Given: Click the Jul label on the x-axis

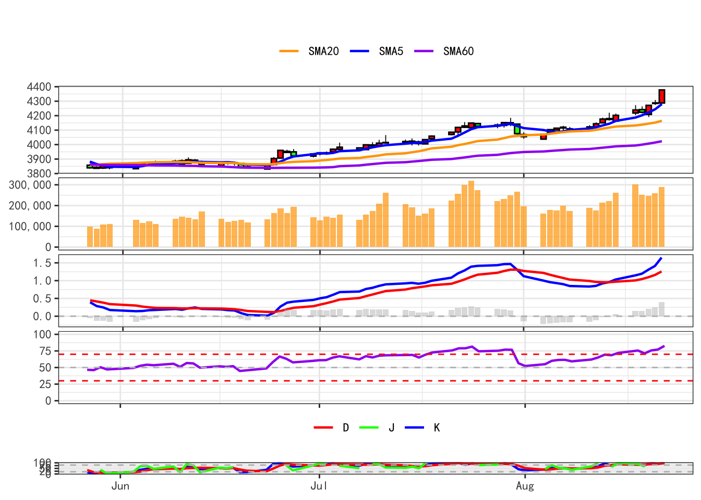Looking at the screenshot, I should 319,486.
